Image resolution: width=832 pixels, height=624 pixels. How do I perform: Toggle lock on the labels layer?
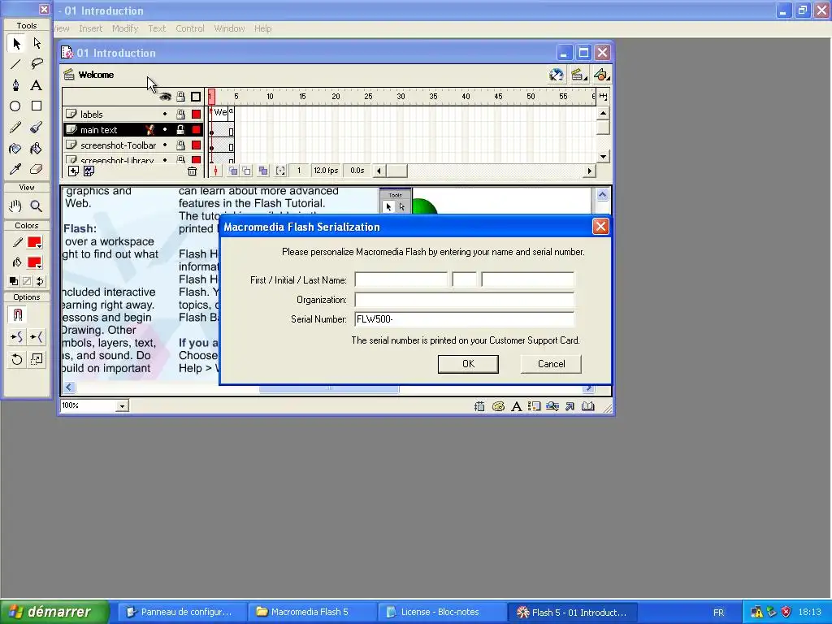[x=181, y=114]
